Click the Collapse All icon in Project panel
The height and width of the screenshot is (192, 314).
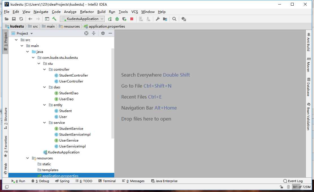coord(94,34)
